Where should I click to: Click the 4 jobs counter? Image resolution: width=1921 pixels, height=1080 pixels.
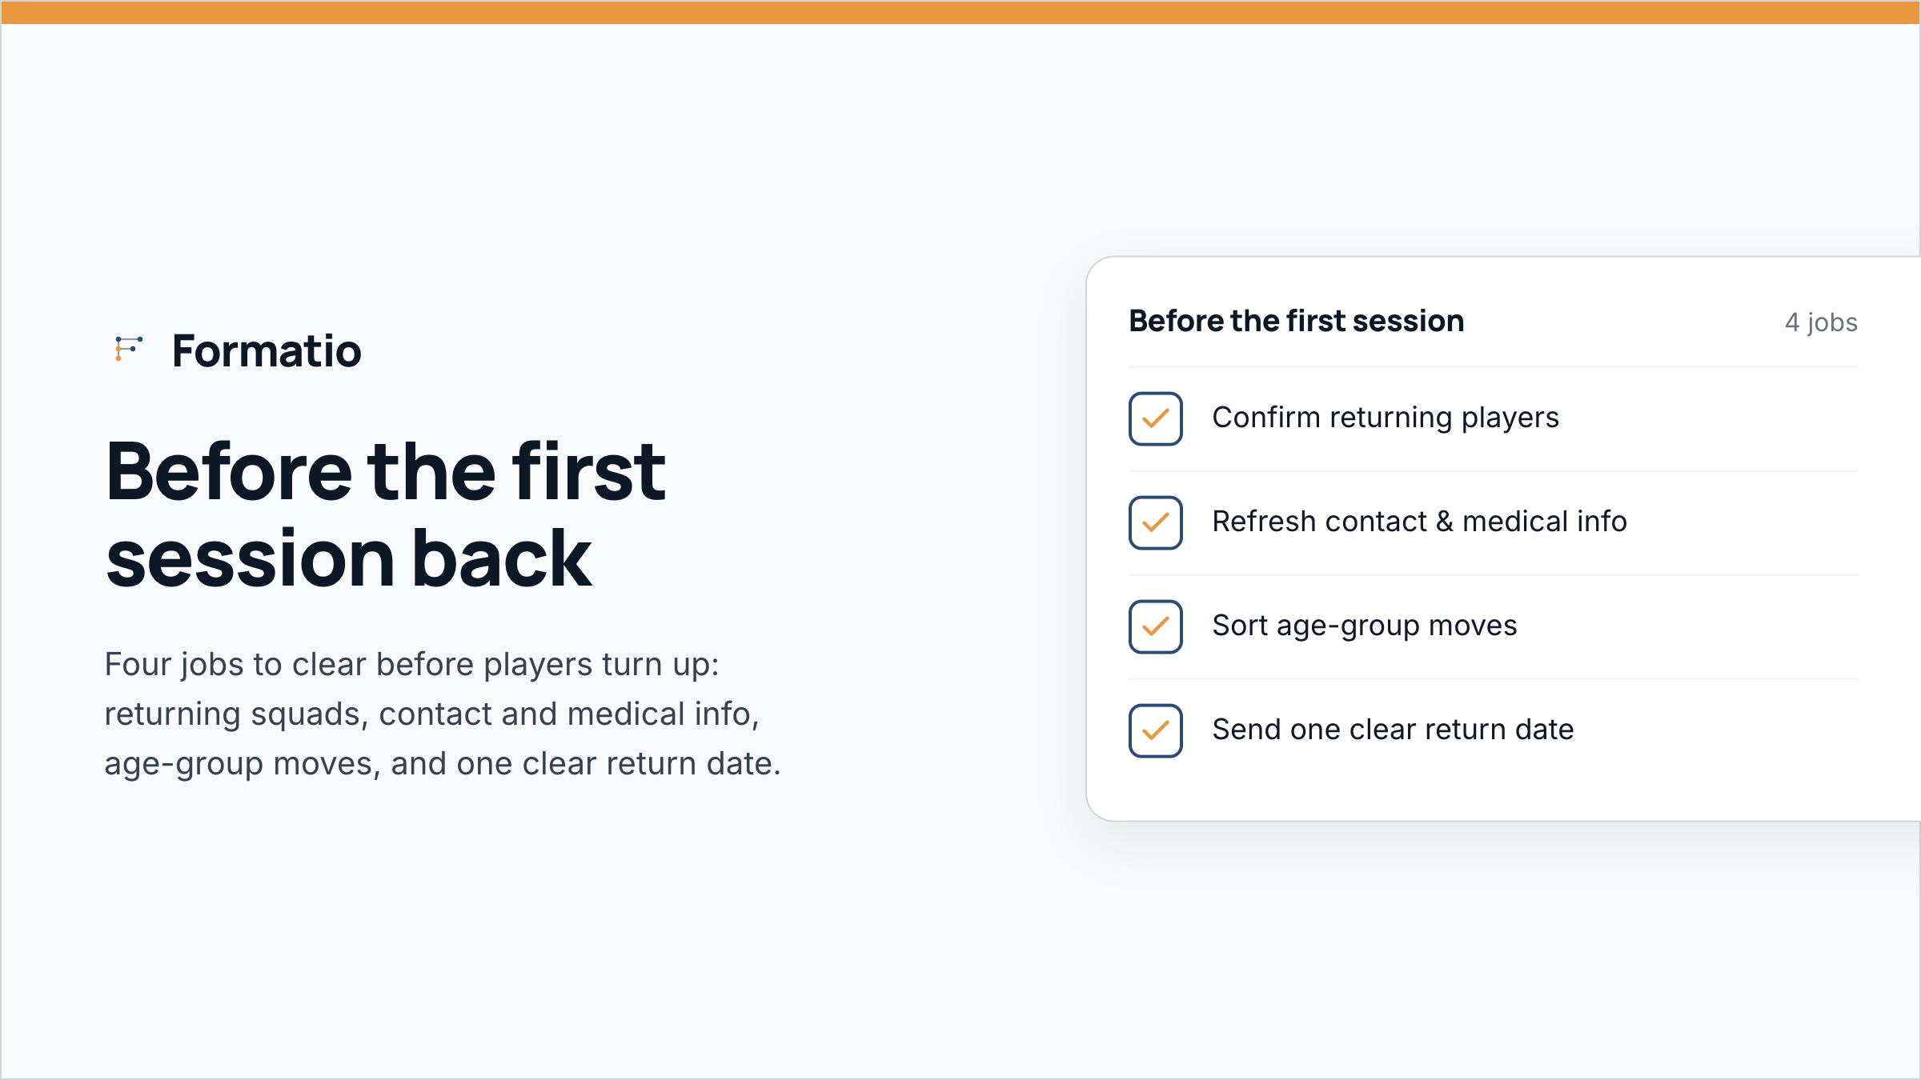(1821, 322)
